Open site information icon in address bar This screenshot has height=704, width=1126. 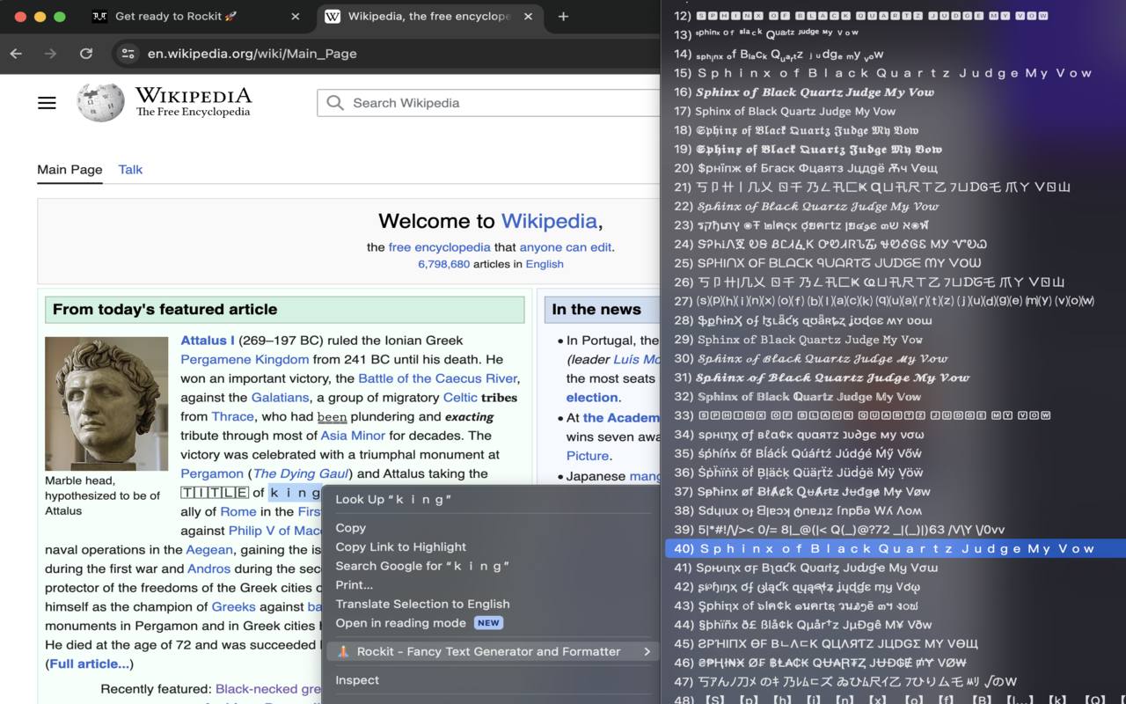tap(128, 54)
